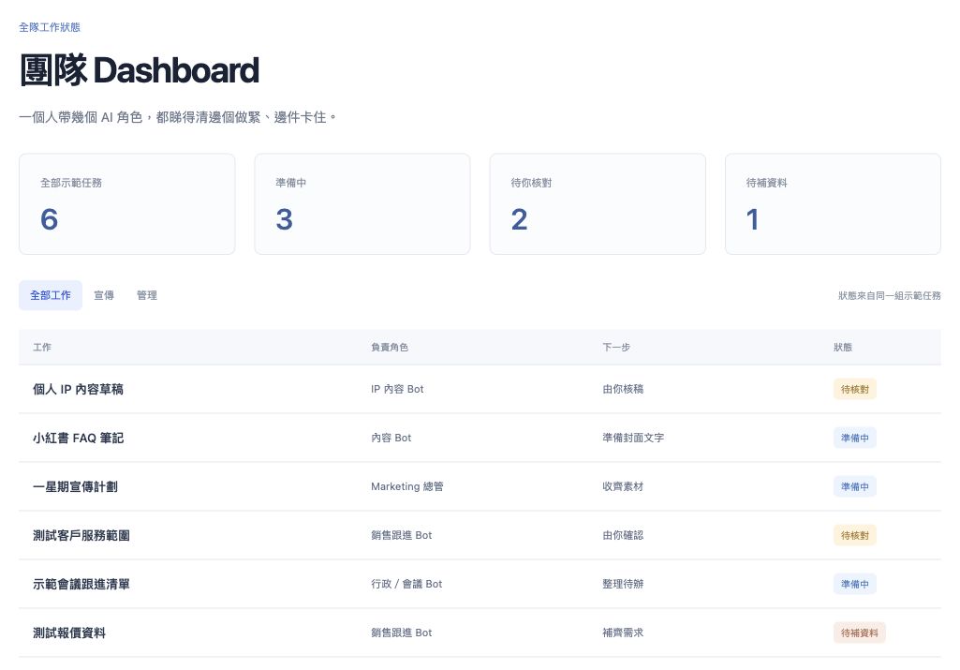Select the 全部工作 tab
Screen dimensions: 960x670
(x=51, y=295)
